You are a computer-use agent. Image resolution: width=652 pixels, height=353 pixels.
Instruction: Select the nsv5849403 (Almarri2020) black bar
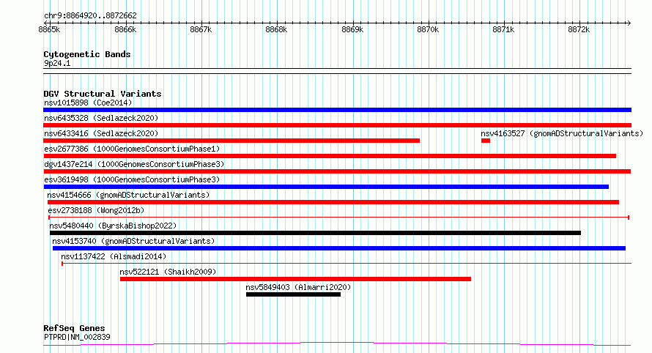(x=293, y=294)
